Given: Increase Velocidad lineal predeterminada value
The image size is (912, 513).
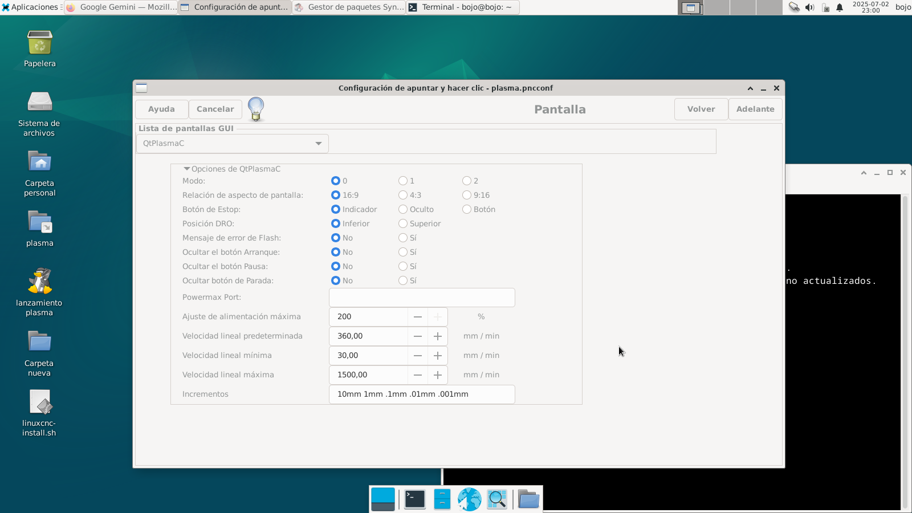Looking at the screenshot, I should 438,336.
